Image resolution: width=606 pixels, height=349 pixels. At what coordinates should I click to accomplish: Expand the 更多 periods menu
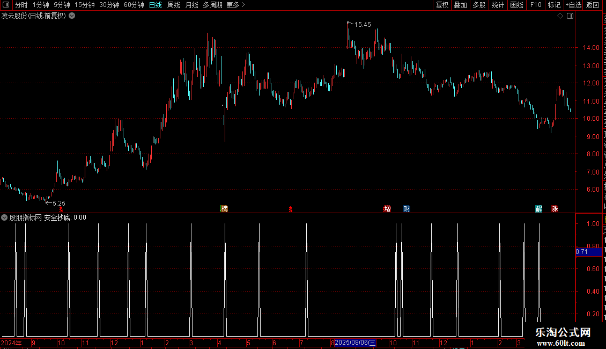coord(235,5)
